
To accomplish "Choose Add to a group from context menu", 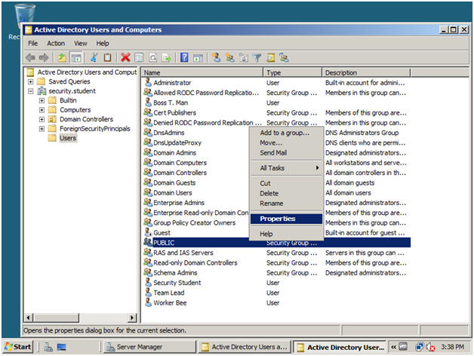I will [286, 132].
